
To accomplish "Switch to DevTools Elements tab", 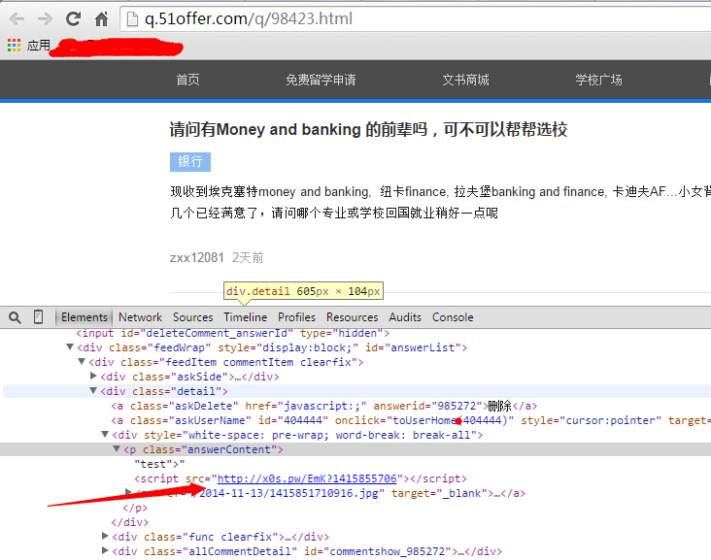I will (x=85, y=317).
